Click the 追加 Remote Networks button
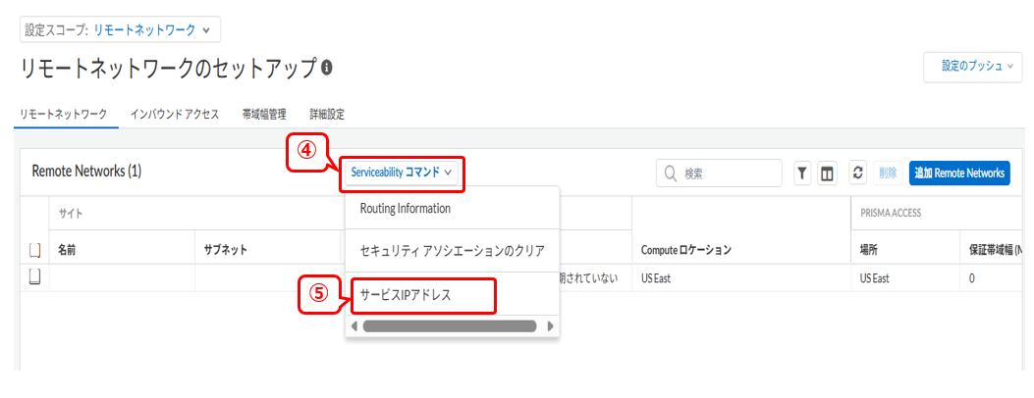 tap(959, 173)
